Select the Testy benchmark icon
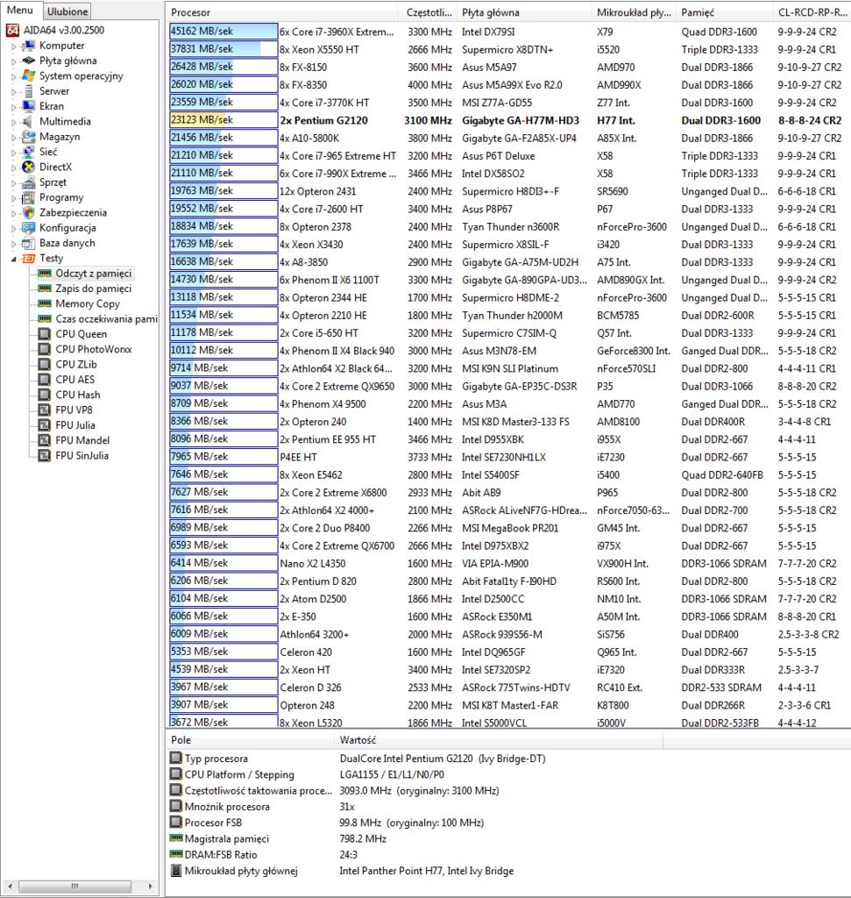The image size is (851, 898). (29, 259)
